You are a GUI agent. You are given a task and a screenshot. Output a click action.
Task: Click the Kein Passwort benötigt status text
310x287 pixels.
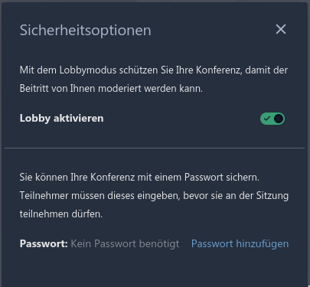coord(125,244)
